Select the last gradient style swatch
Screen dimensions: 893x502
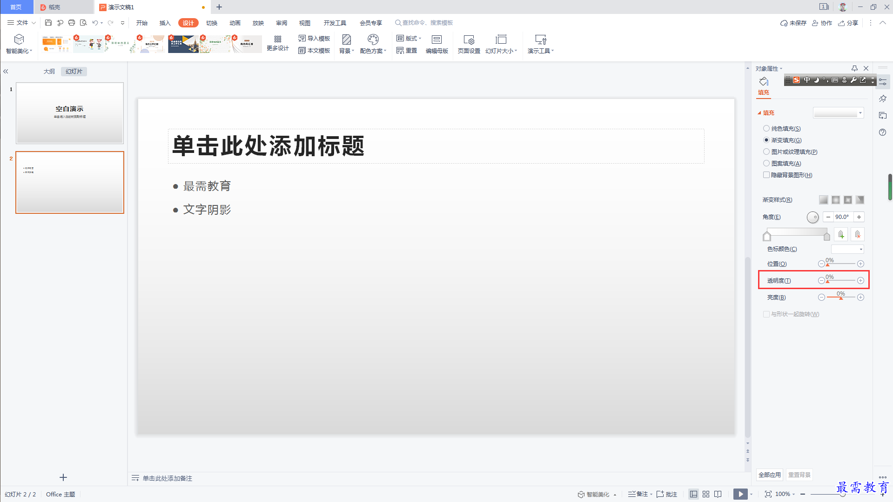tap(860, 200)
